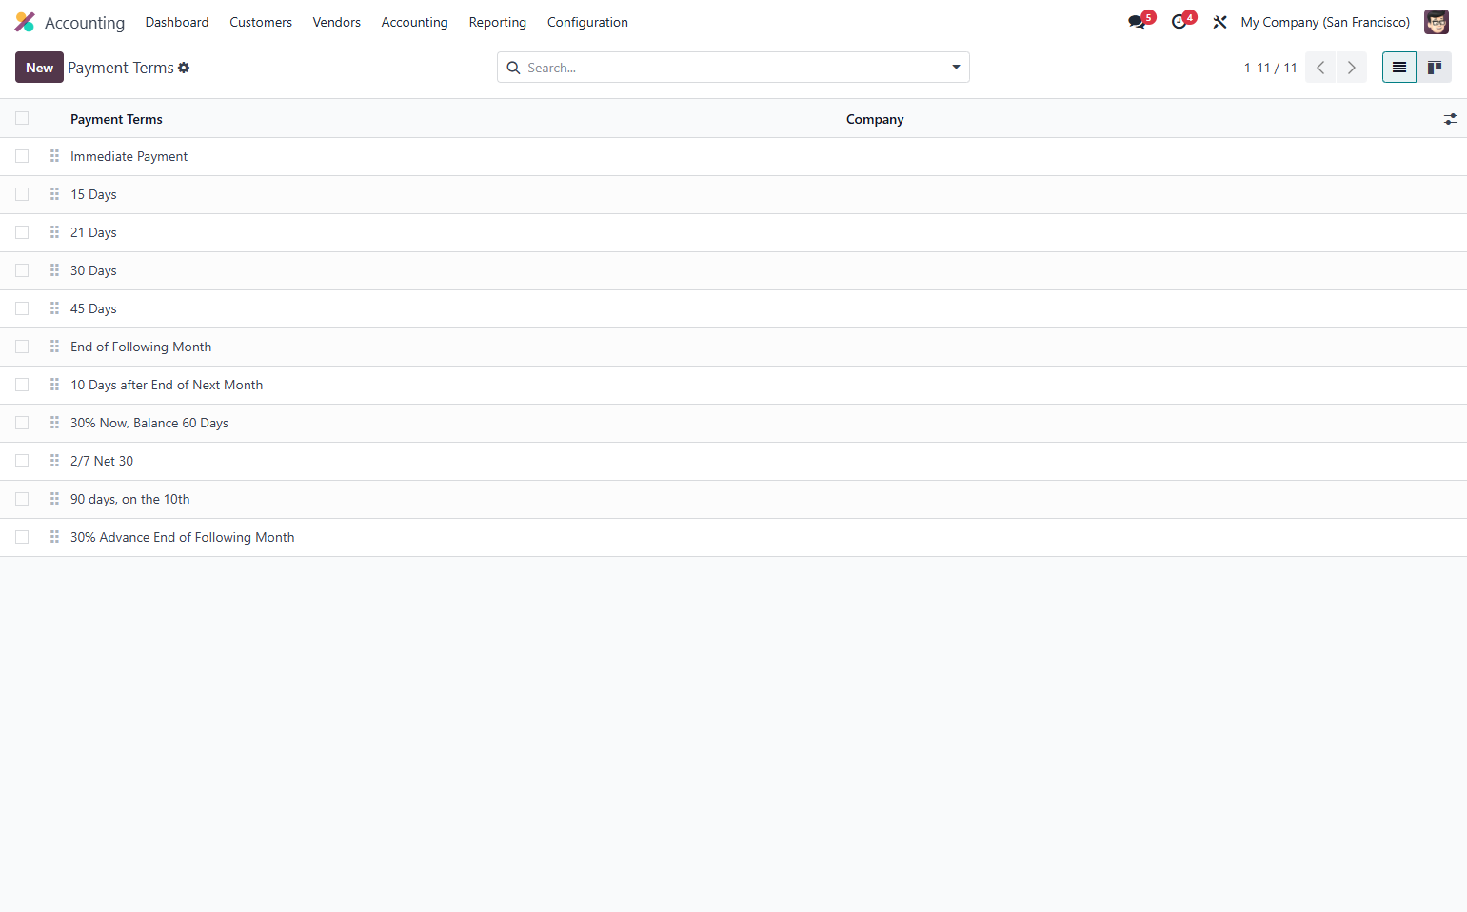Focus the Search input field
Viewport: 1467px width, 912px height.
click(x=731, y=68)
